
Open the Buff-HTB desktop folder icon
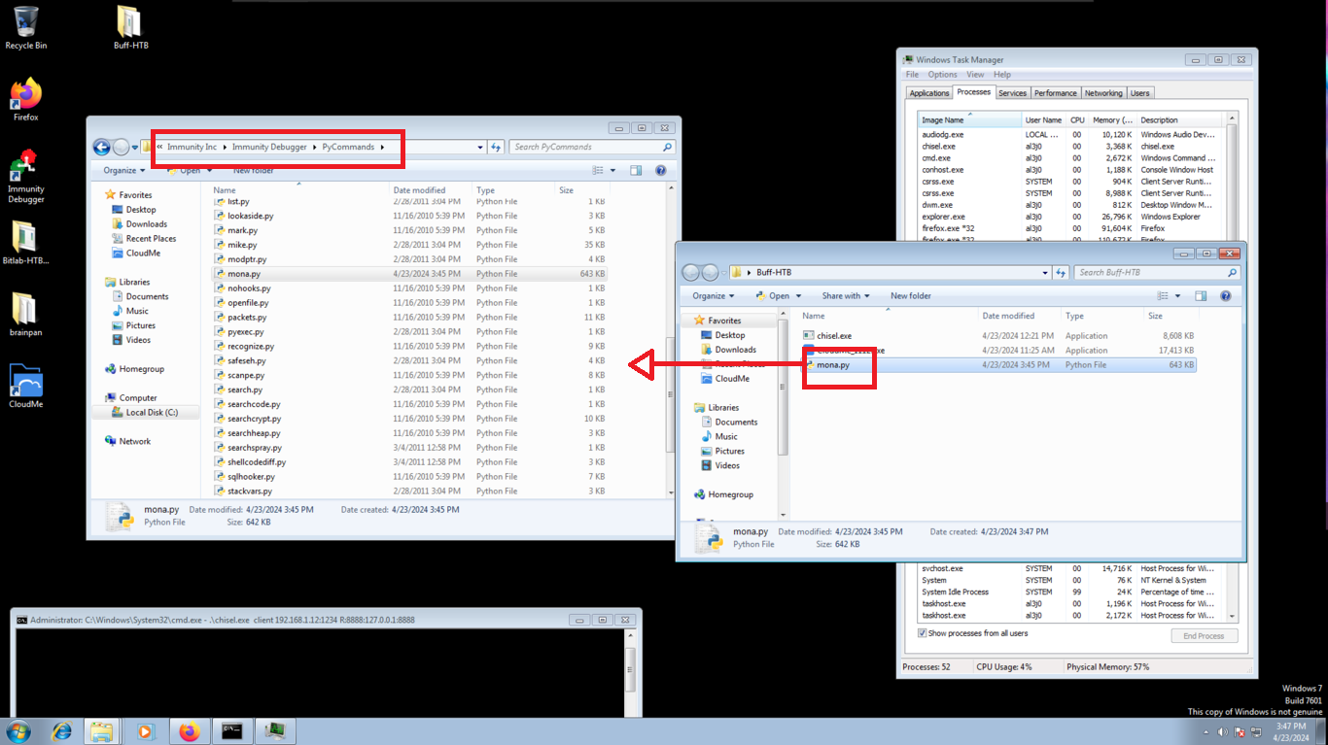tap(130, 28)
